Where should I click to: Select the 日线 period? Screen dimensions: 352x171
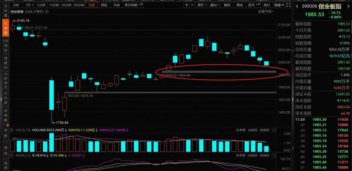coord(92,5)
